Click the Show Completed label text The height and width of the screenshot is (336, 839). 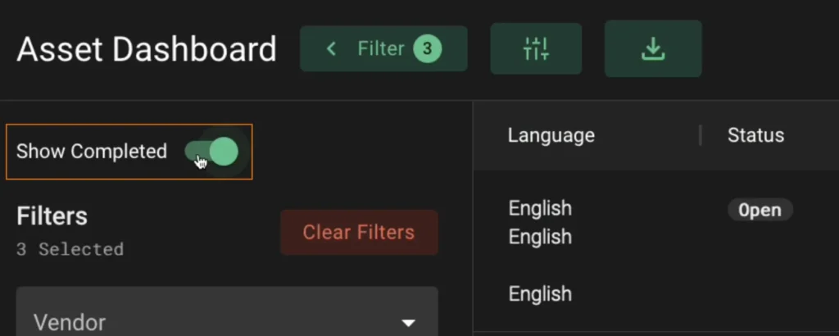[92, 152]
